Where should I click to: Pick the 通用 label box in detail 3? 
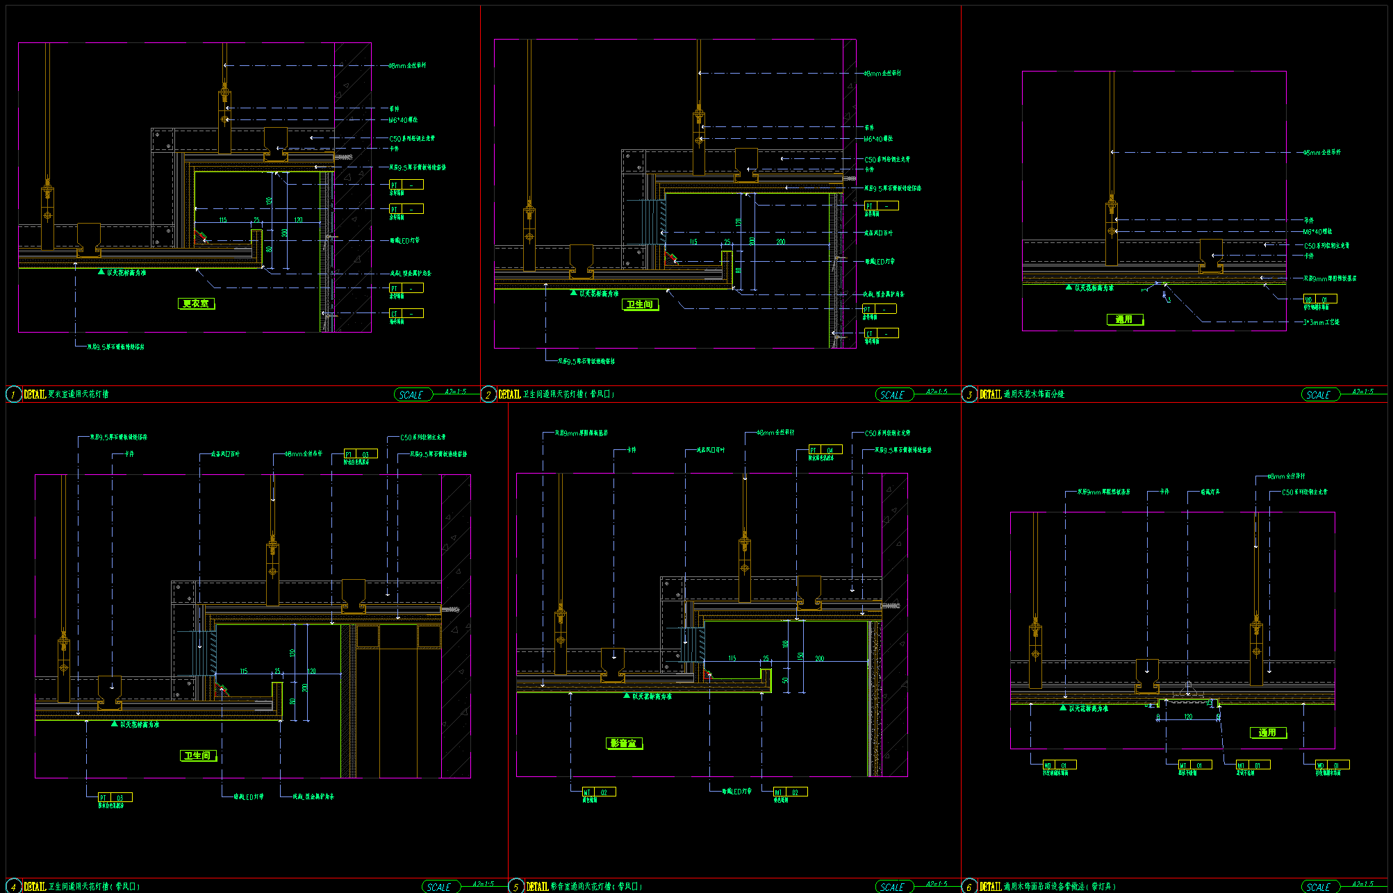[x=1125, y=319]
